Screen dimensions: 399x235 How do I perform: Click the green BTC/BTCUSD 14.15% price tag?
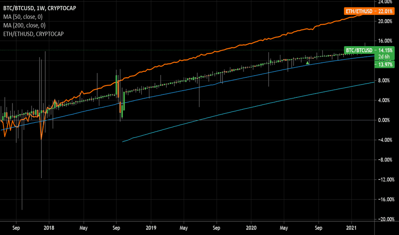click(x=369, y=50)
